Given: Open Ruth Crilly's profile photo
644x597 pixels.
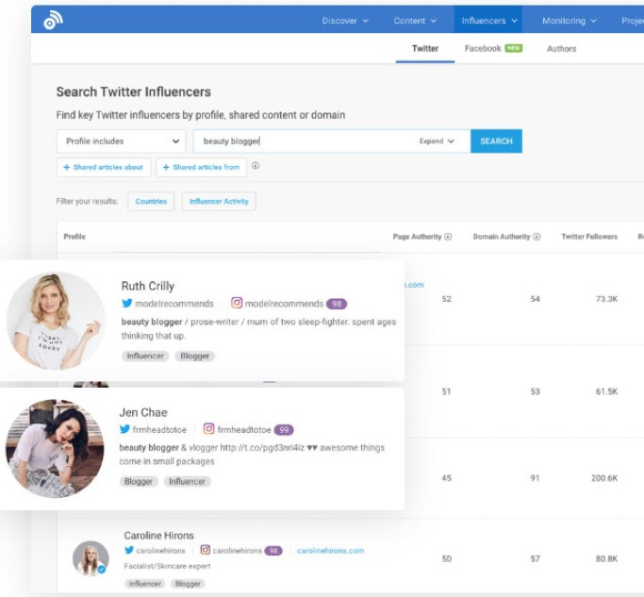Looking at the screenshot, I should tap(56, 321).
